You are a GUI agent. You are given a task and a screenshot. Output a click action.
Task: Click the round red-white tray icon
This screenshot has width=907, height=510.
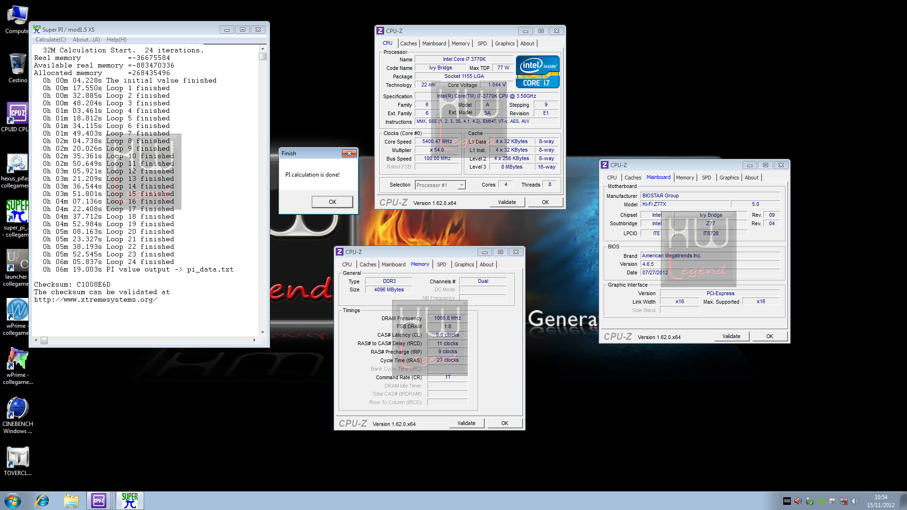coord(832,501)
